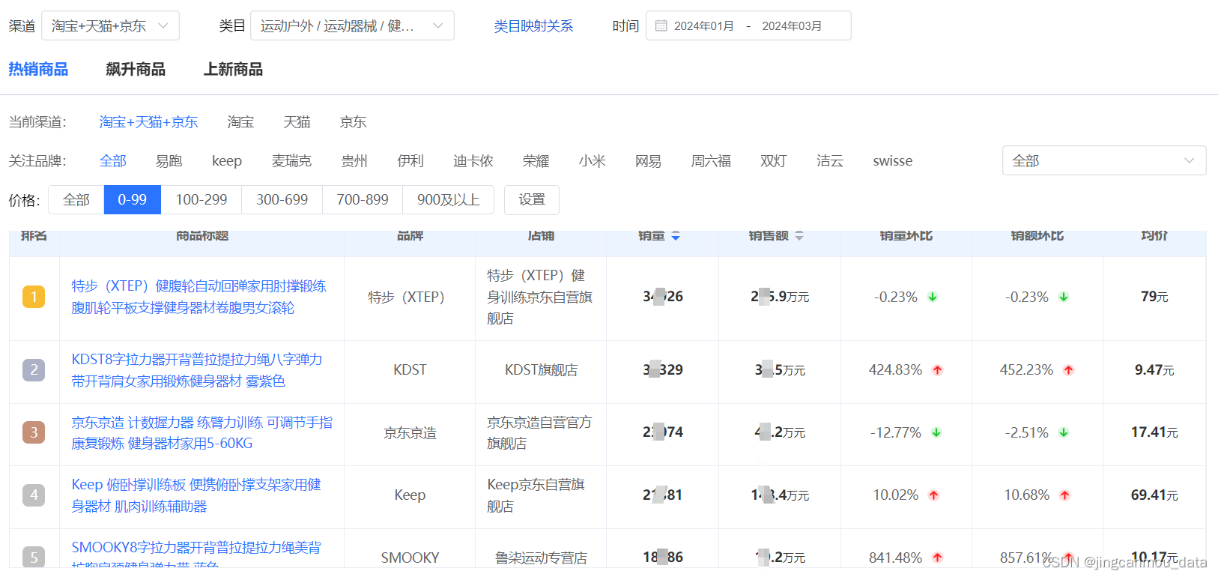Switch to the 热销商品 tab

click(x=38, y=70)
